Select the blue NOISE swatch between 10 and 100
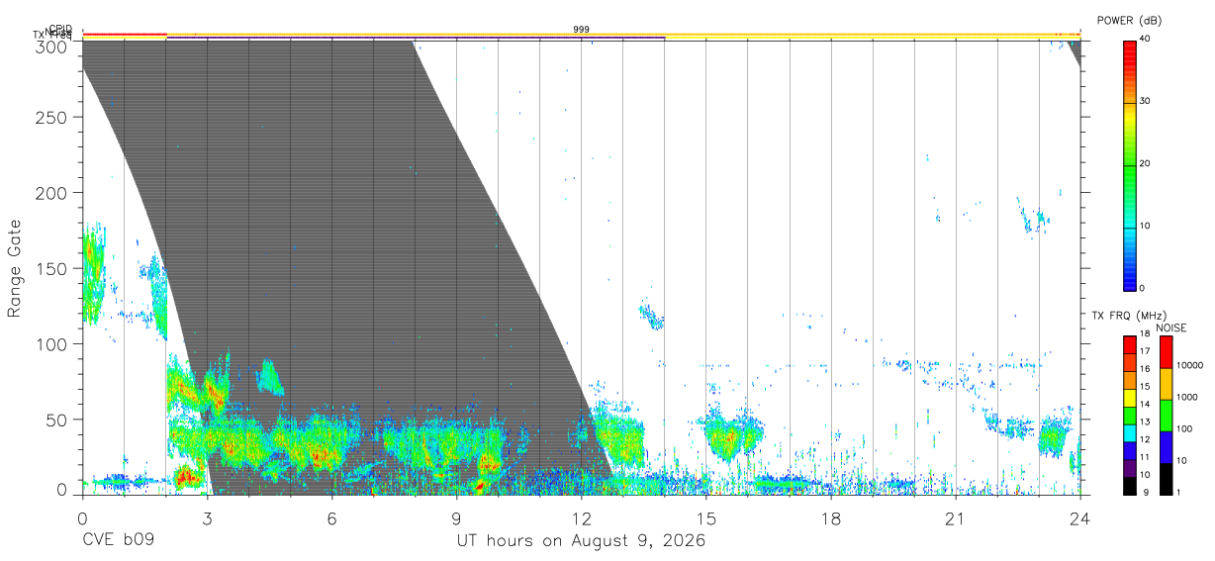The image size is (1215, 561). click(x=1167, y=446)
